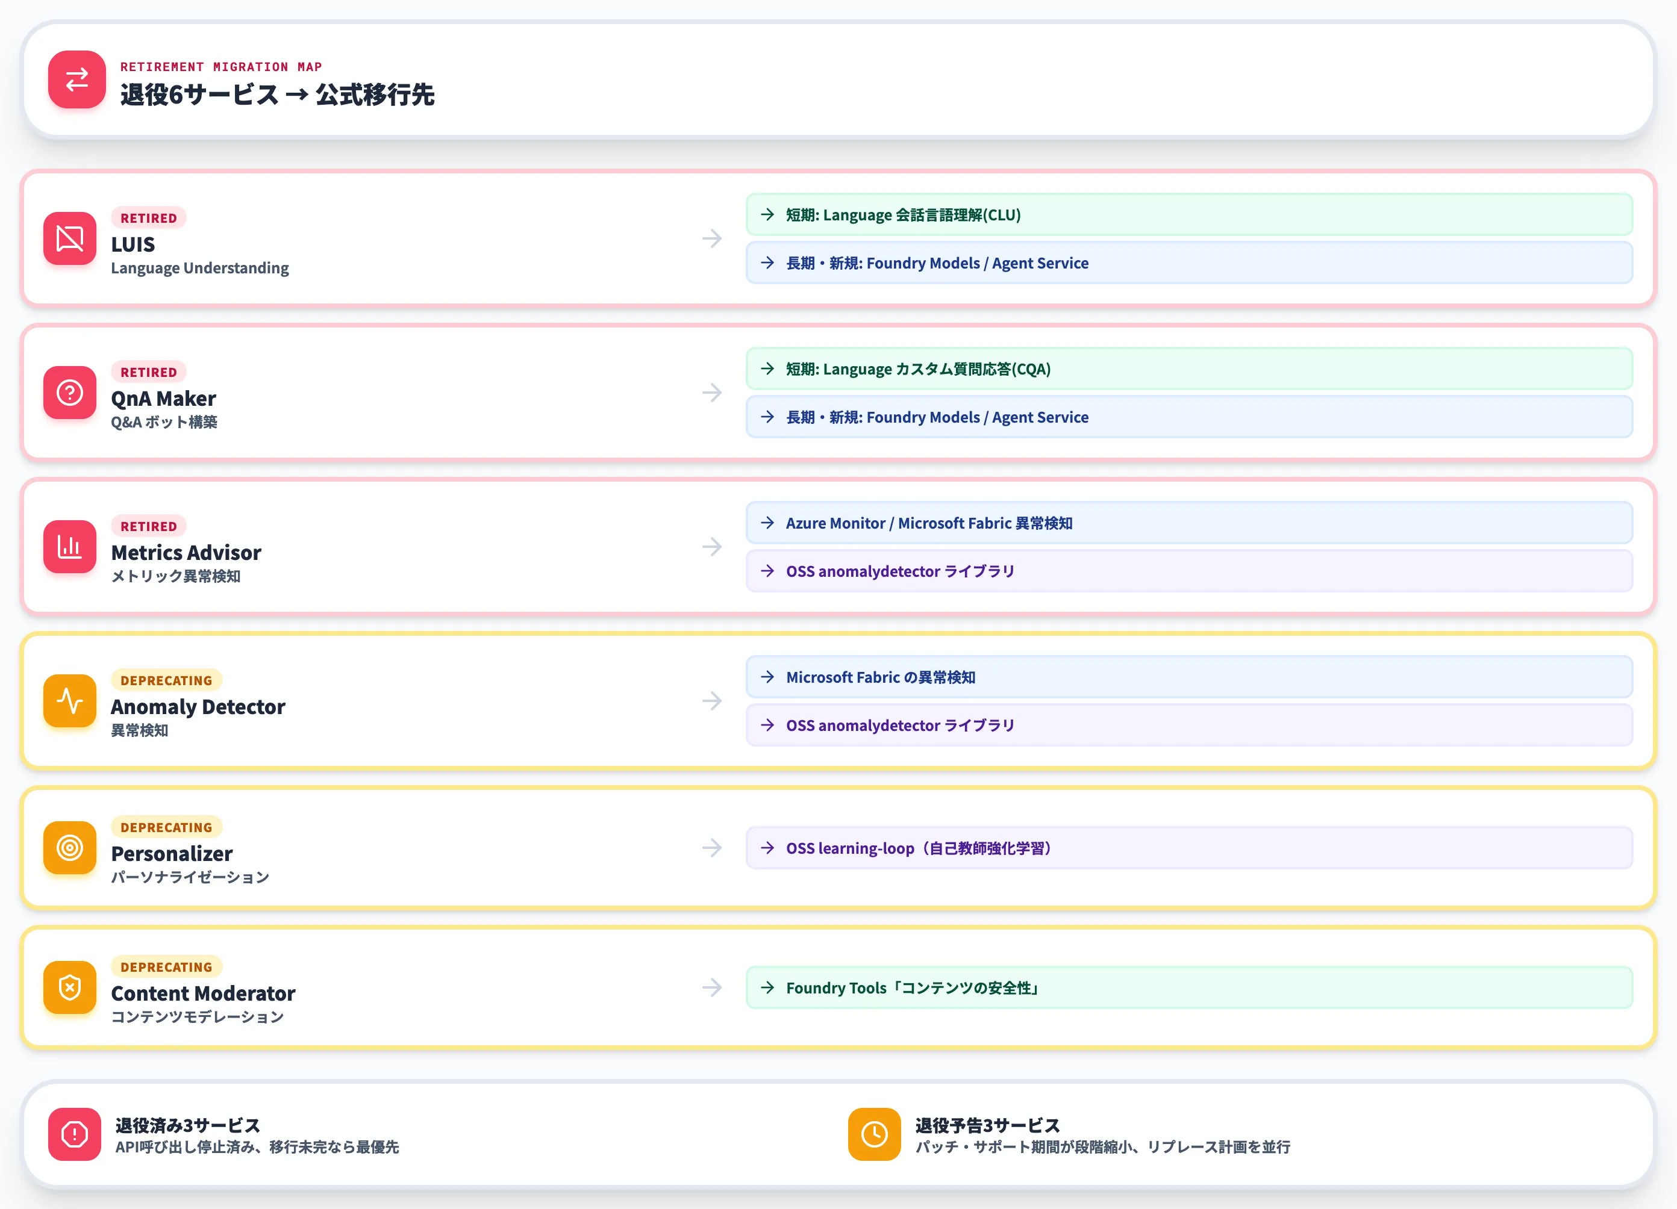Click the コンテンツモデレーション subtitle
The width and height of the screenshot is (1677, 1209).
click(x=198, y=1017)
